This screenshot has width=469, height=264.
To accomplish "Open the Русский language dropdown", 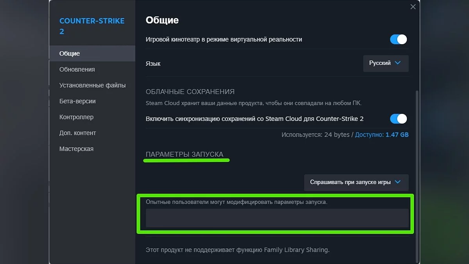I will click(x=385, y=63).
